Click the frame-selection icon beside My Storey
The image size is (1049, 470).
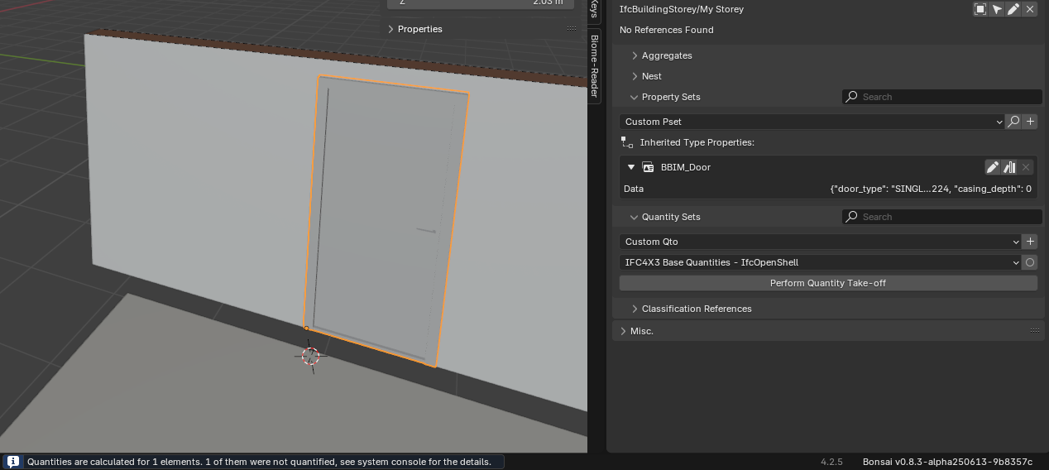[x=980, y=9]
